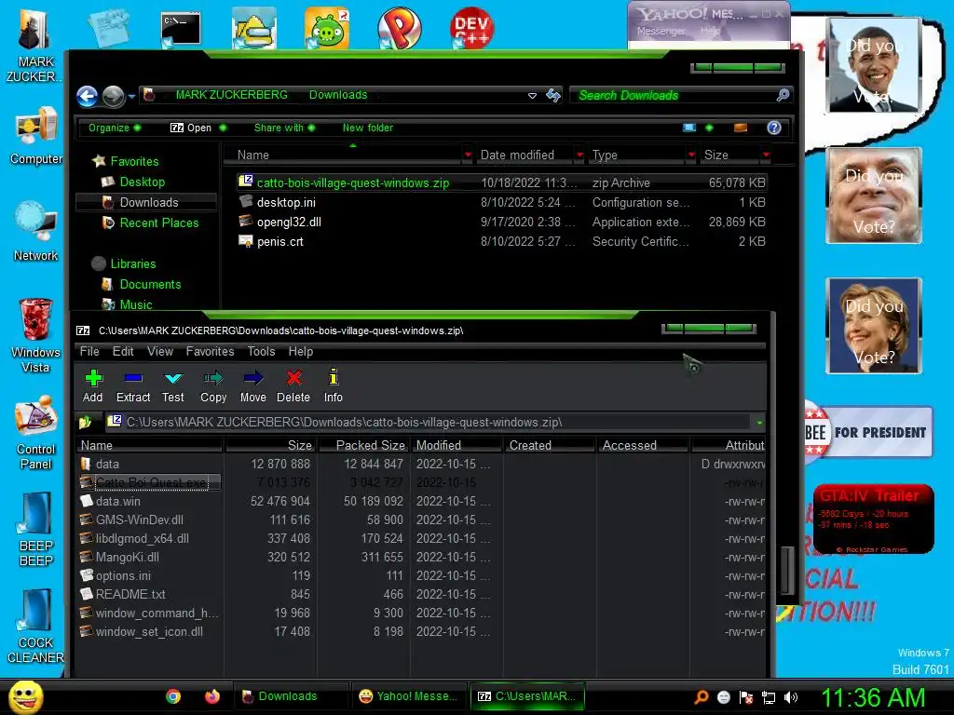
Task: Click the Search Downloads field
Action: pos(680,96)
